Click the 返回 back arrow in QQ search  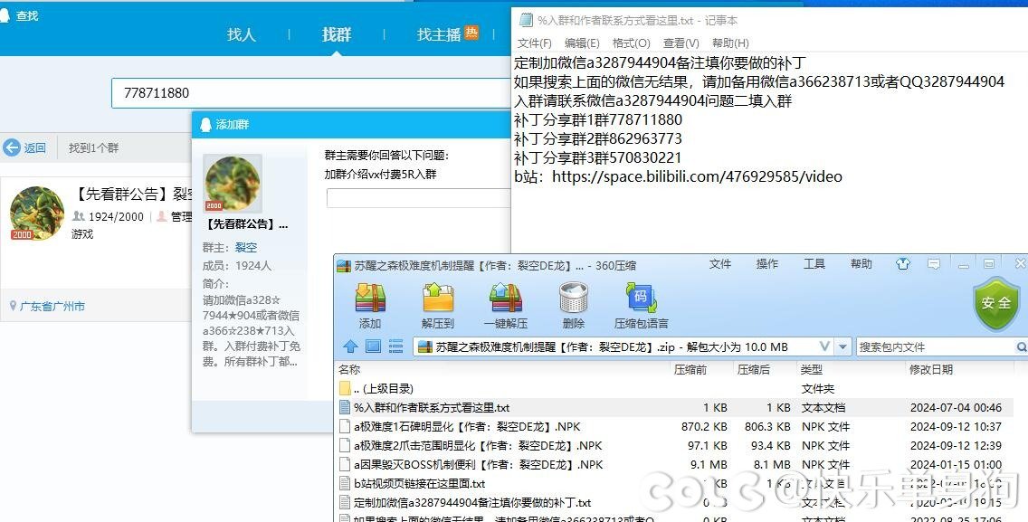(12, 147)
